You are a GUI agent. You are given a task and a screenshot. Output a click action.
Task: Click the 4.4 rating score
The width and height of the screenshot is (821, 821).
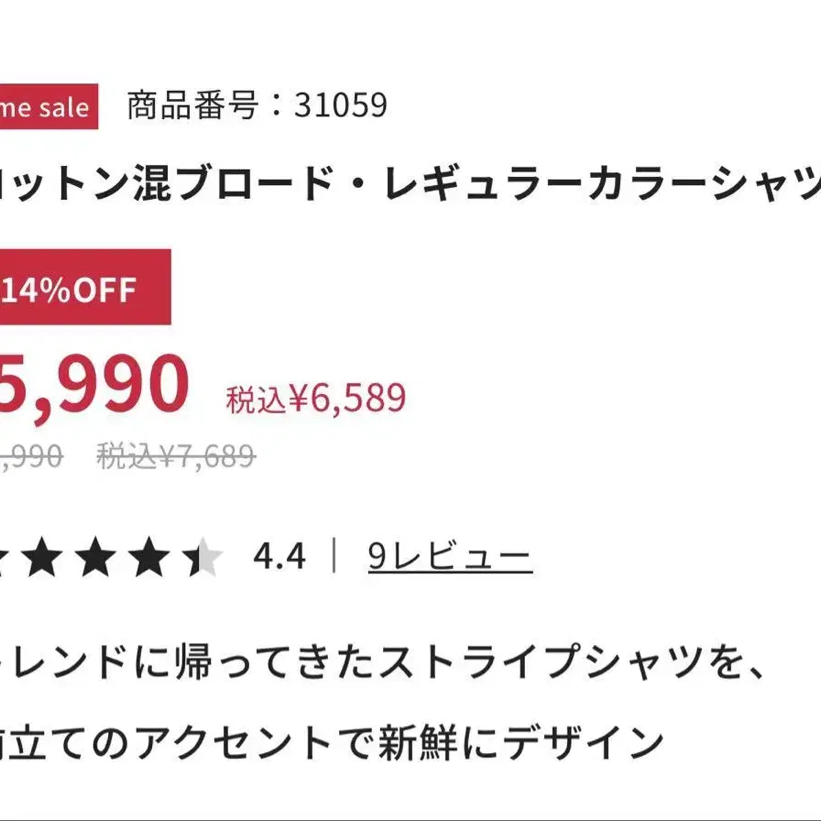(x=279, y=556)
